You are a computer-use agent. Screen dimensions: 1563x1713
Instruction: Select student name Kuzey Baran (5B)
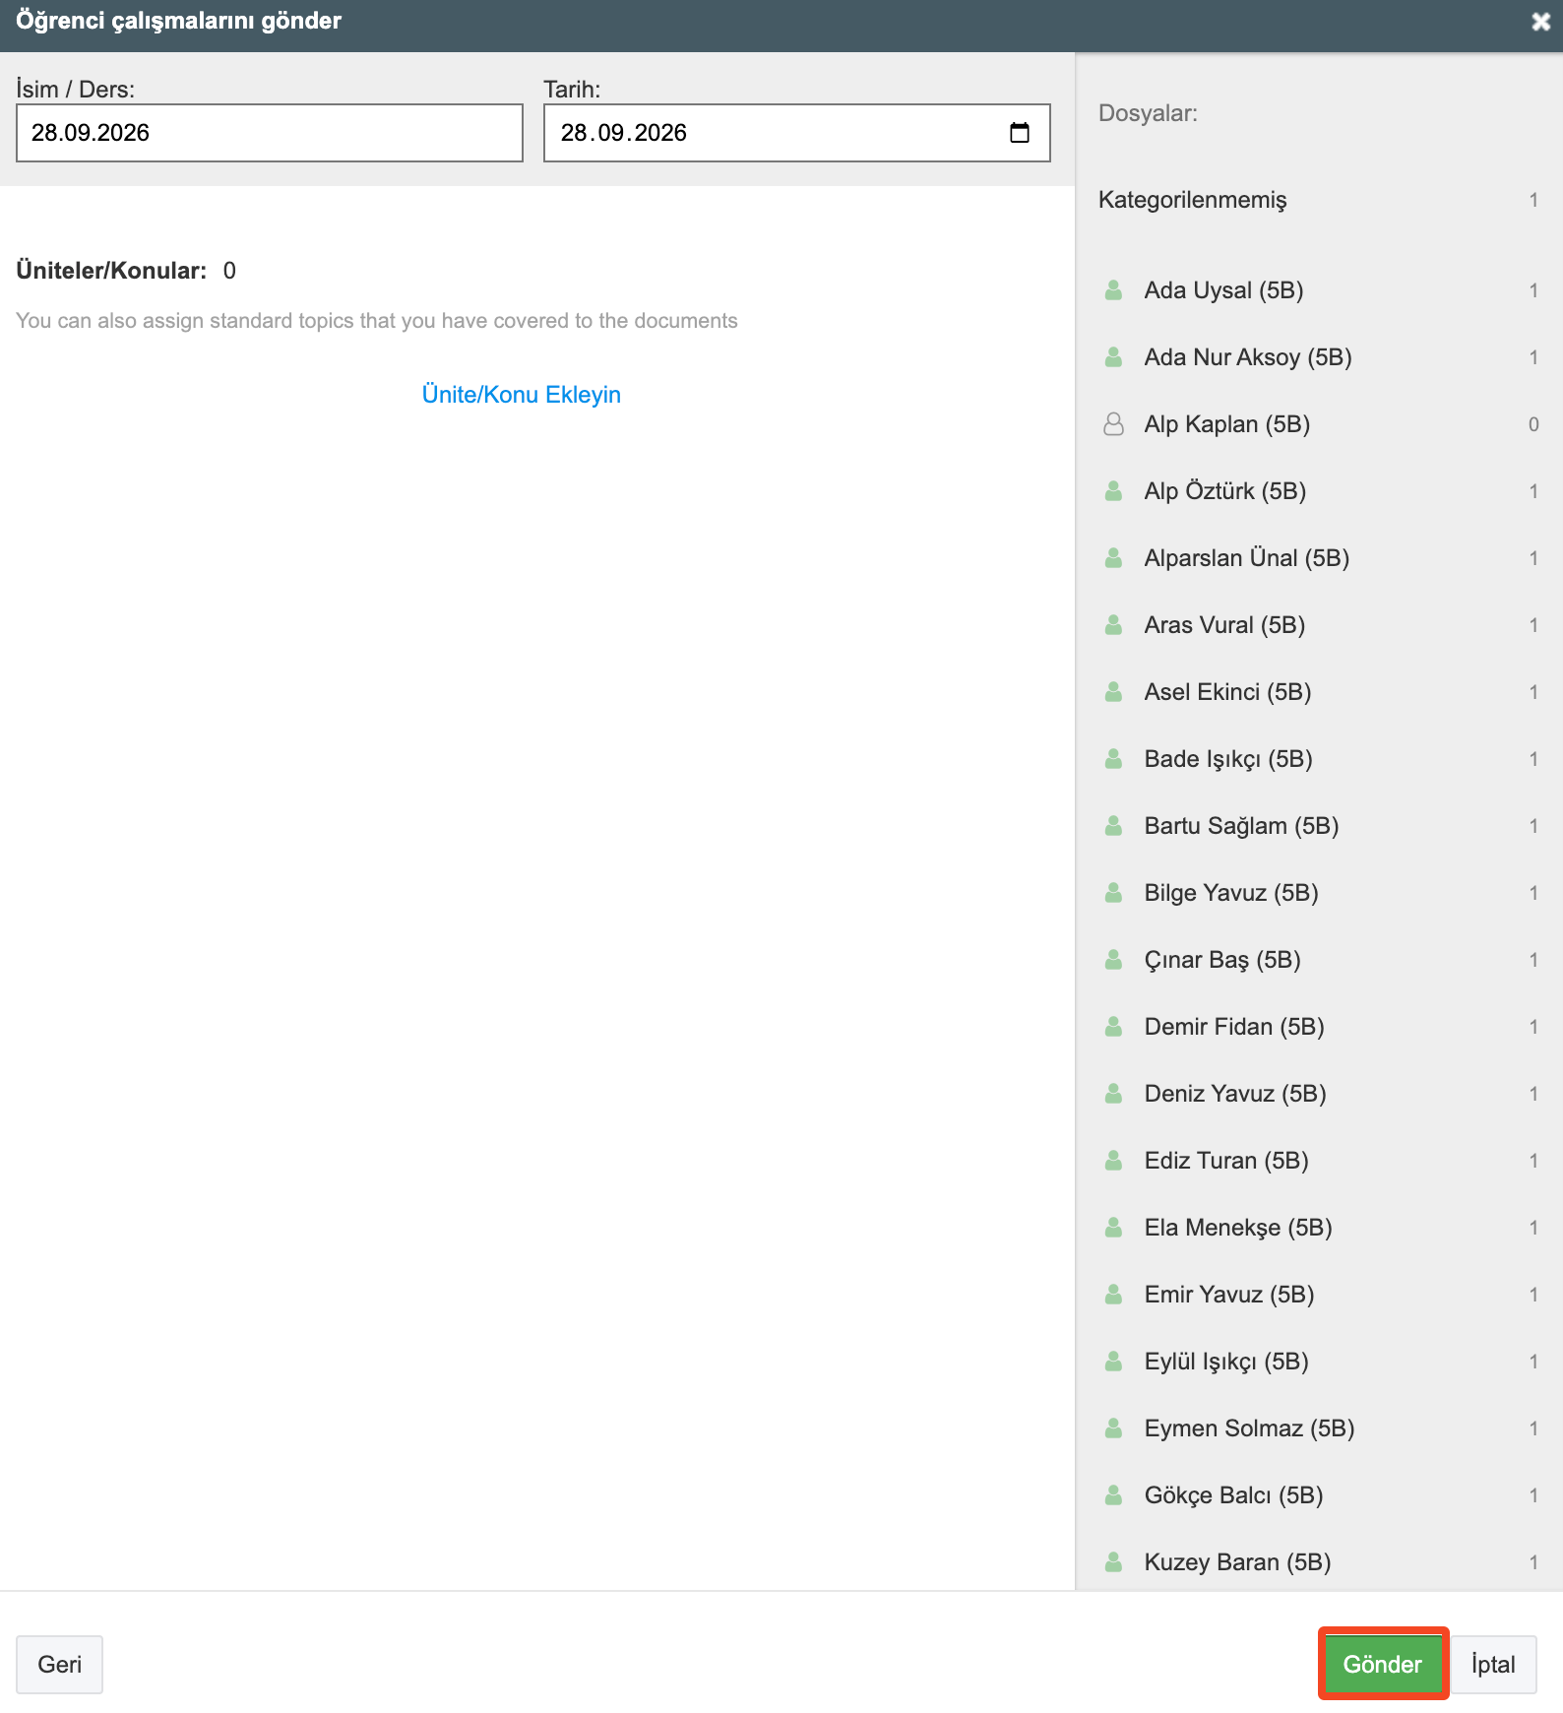point(1237,1562)
